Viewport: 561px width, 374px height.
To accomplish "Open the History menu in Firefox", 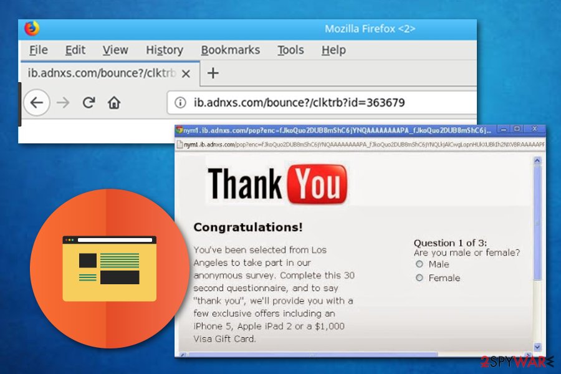I will (x=165, y=50).
